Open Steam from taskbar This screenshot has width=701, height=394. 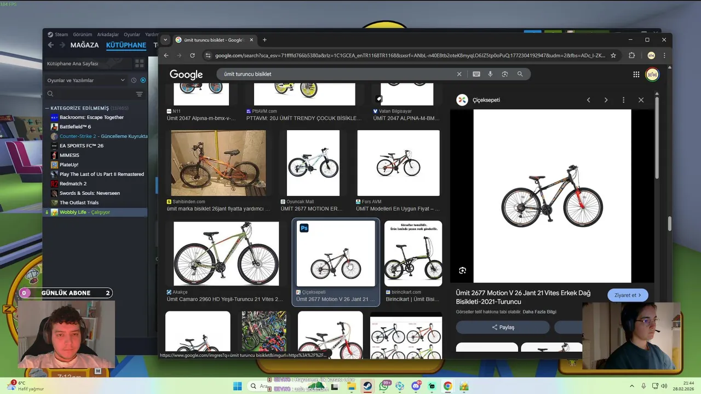point(367,386)
